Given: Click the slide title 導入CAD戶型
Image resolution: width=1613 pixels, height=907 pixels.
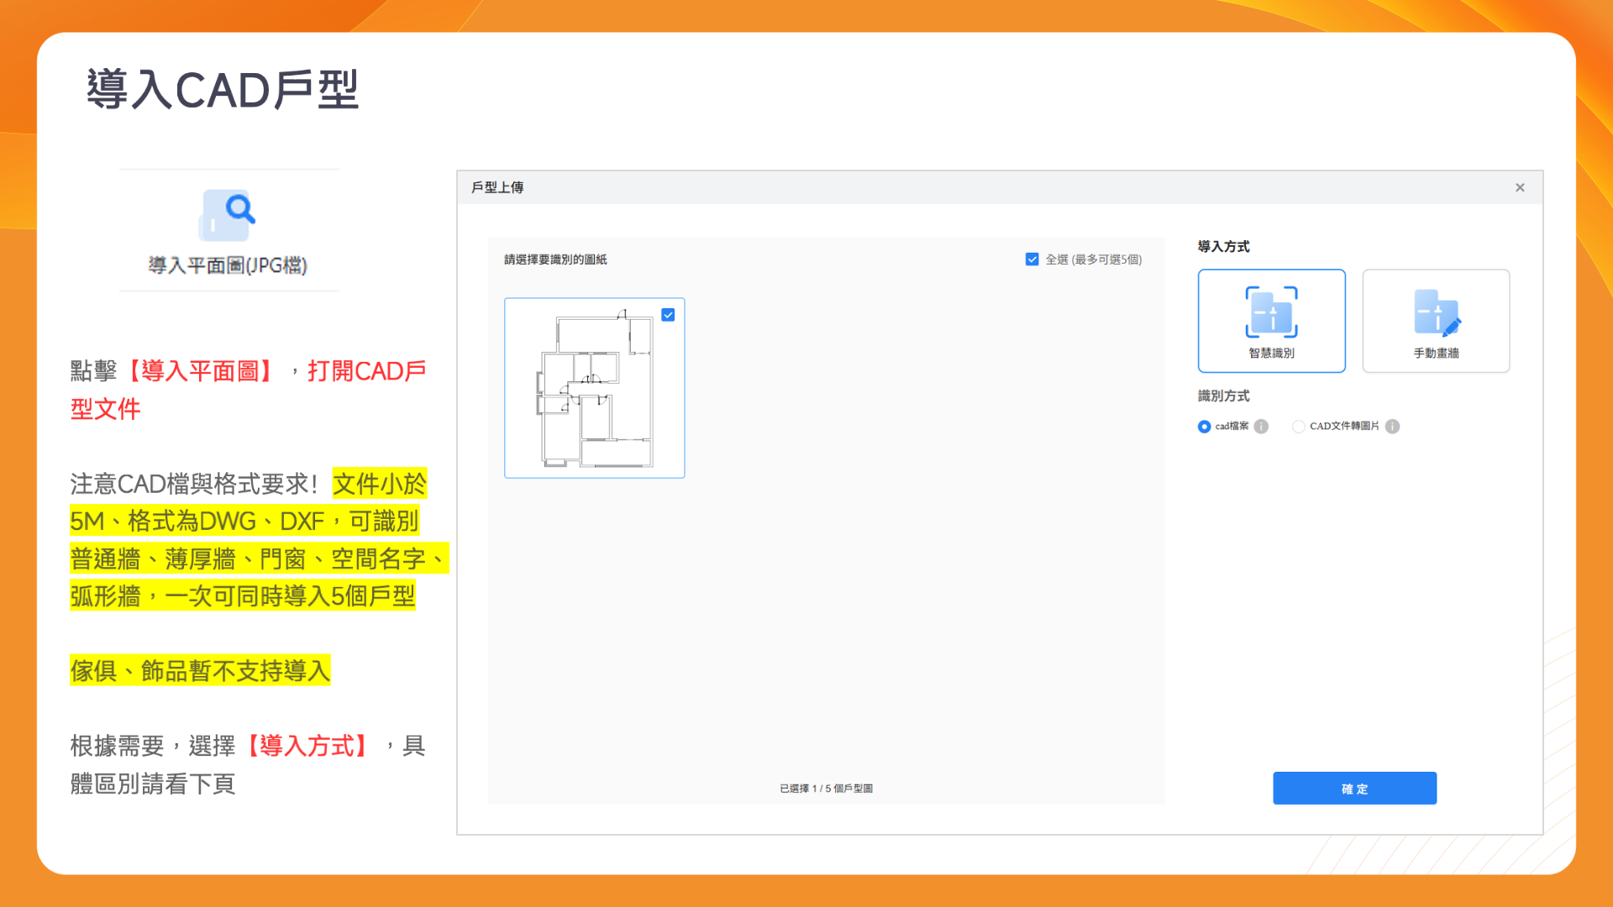Looking at the screenshot, I should (223, 90).
